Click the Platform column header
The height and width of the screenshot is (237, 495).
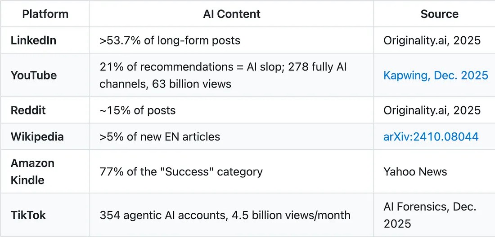tap(45, 14)
